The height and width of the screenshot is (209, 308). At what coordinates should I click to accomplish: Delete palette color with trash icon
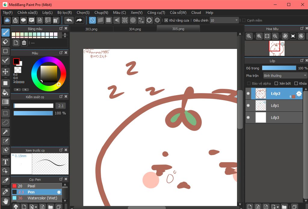(x=24, y=43)
